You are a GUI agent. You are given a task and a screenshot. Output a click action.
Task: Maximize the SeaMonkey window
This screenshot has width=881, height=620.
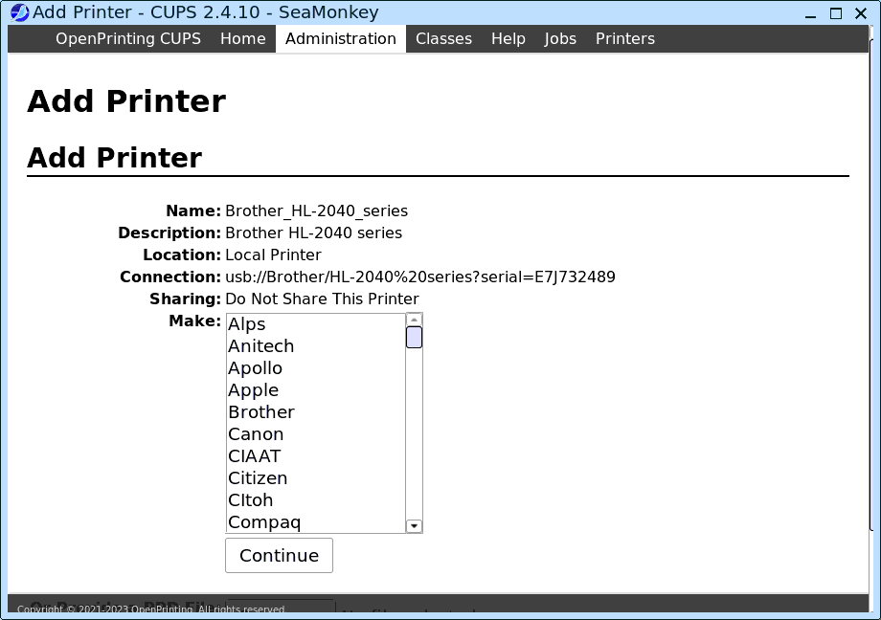tap(835, 13)
